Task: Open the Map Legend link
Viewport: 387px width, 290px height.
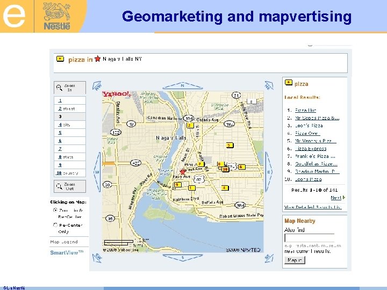Action: click(63, 242)
